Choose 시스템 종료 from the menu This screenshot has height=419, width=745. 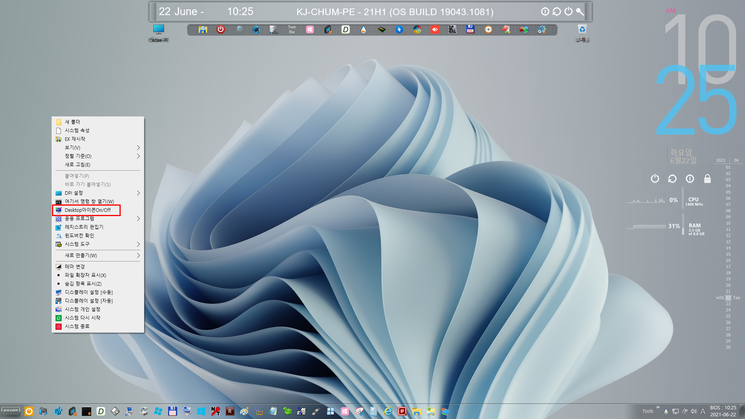point(98,326)
